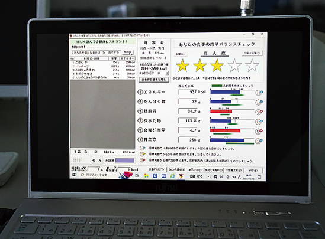Click the fifth empty star rating icon

click(x=252, y=66)
